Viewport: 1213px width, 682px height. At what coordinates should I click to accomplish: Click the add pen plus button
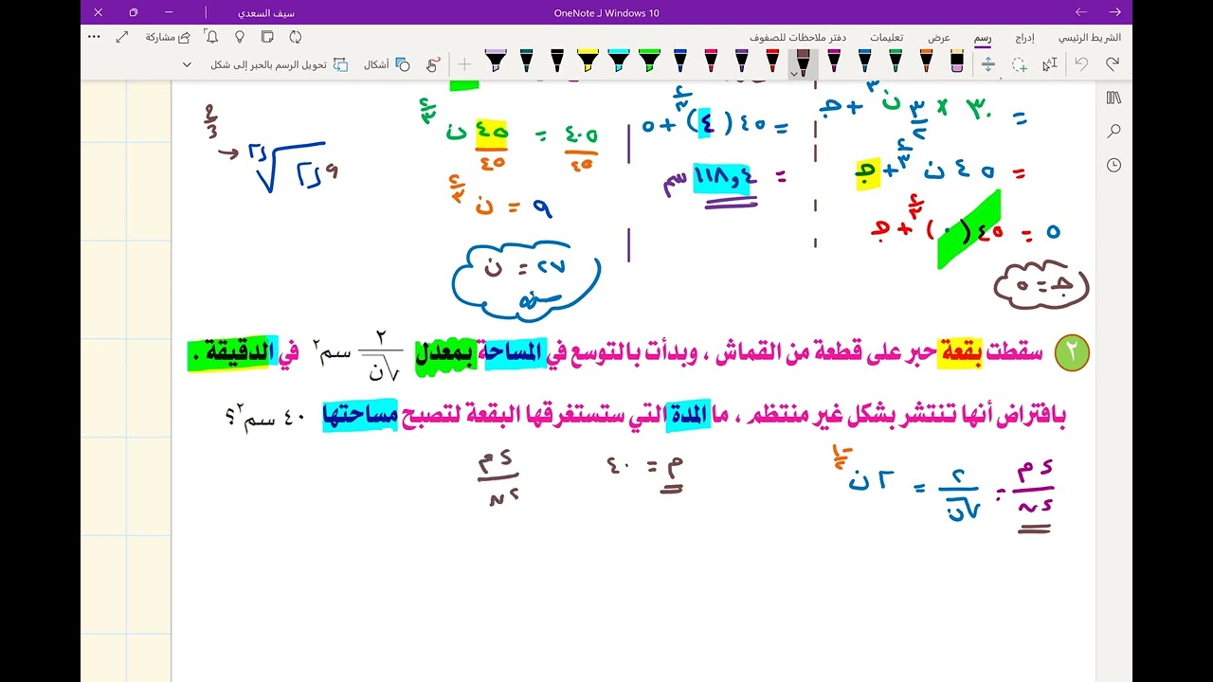[x=464, y=64]
